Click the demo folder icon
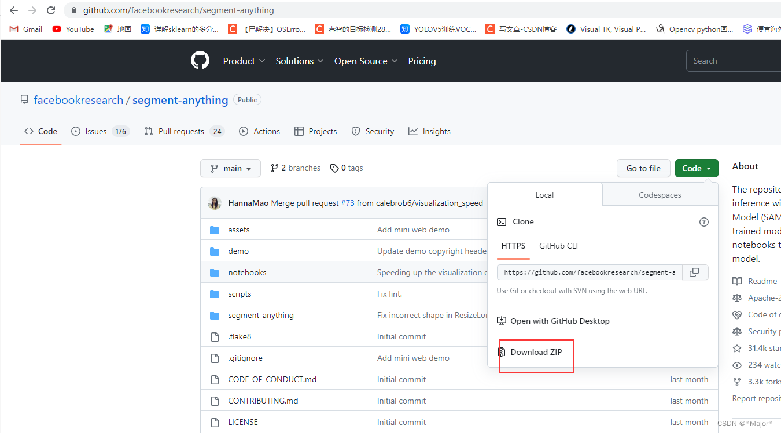This screenshot has height=433, width=781. pos(215,251)
